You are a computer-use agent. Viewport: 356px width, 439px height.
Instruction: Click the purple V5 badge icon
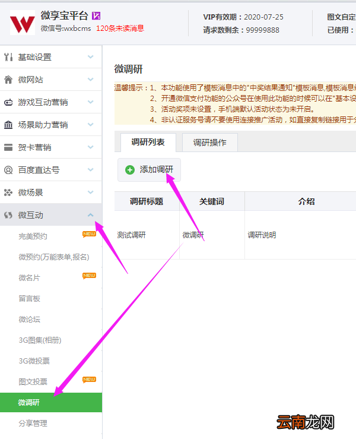pos(96,16)
